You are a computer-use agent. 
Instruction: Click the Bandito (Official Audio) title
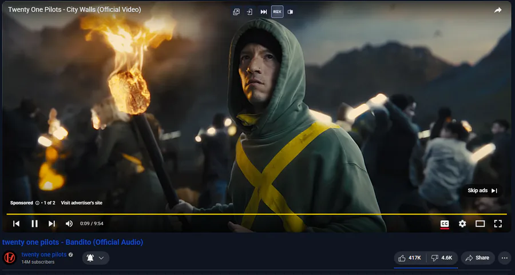pos(73,242)
